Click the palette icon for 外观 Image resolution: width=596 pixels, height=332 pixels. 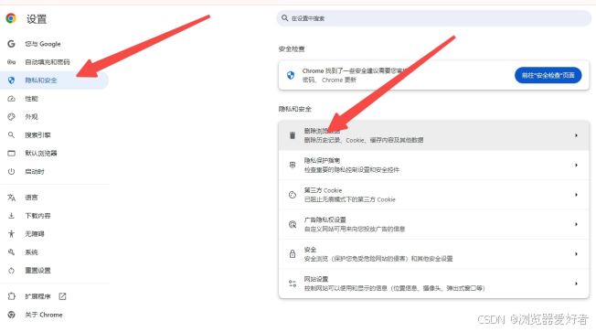coord(11,117)
